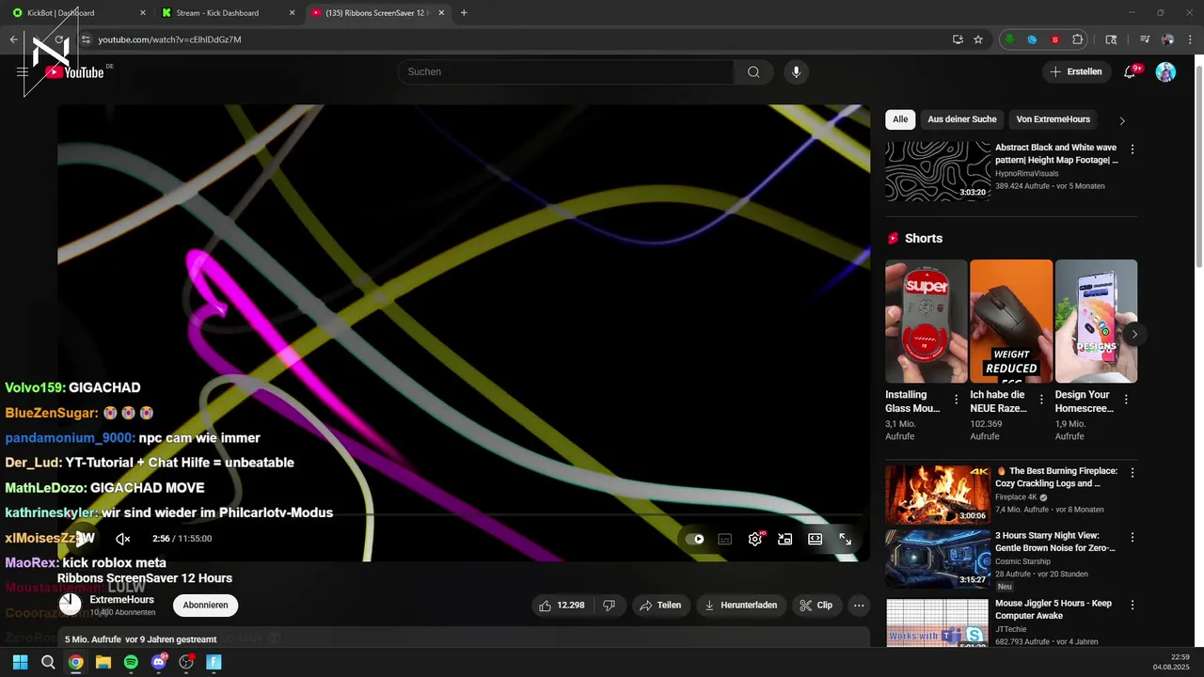Open options for Ich habe die NEUE Raze... short
This screenshot has height=677, width=1204.
(1041, 400)
